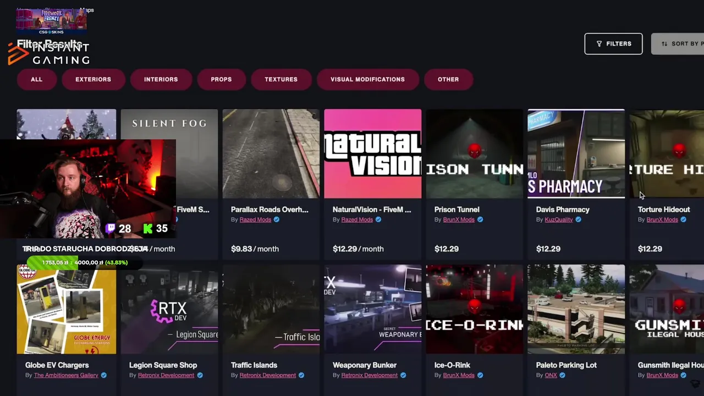Image resolution: width=704 pixels, height=396 pixels.
Task: Open Razed Mods author under Parallax Roads
Action: coord(255,219)
